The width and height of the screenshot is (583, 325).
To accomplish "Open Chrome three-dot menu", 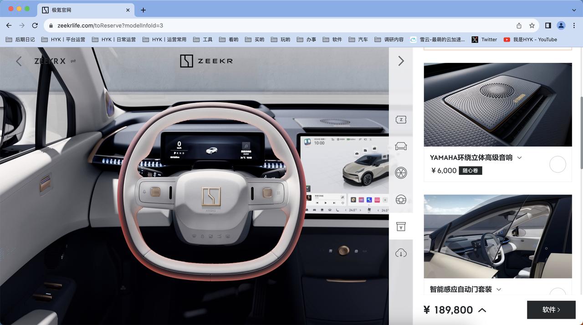I will [x=574, y=25].
